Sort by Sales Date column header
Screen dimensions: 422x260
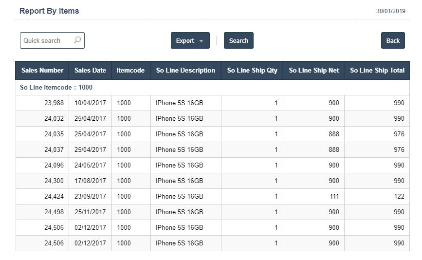[90, 70]
